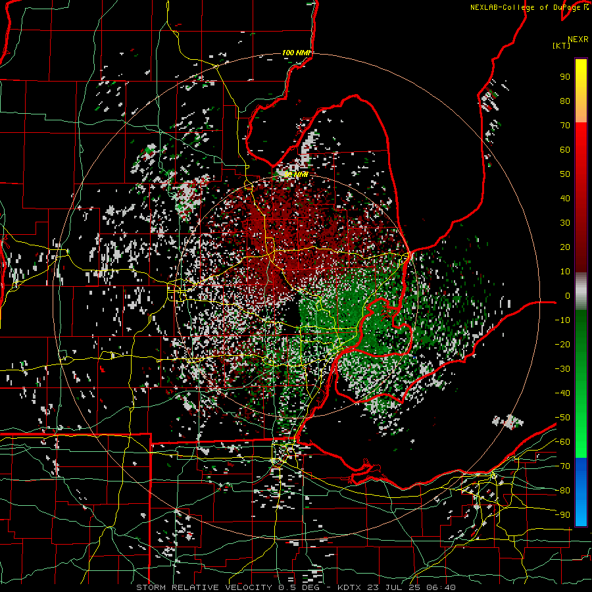Pick the blue segment of the color bar
The image size is (592, 592).
click(581, 491)
